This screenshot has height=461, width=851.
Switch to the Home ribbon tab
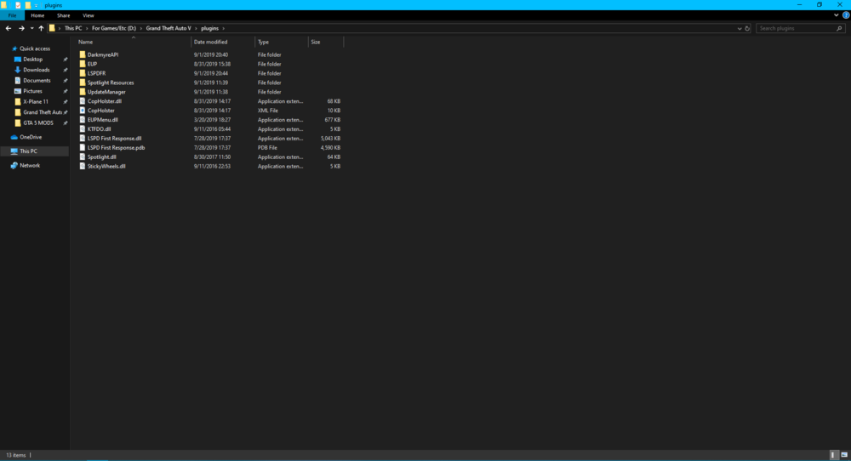pyautogui.click(x=37, y=15)
